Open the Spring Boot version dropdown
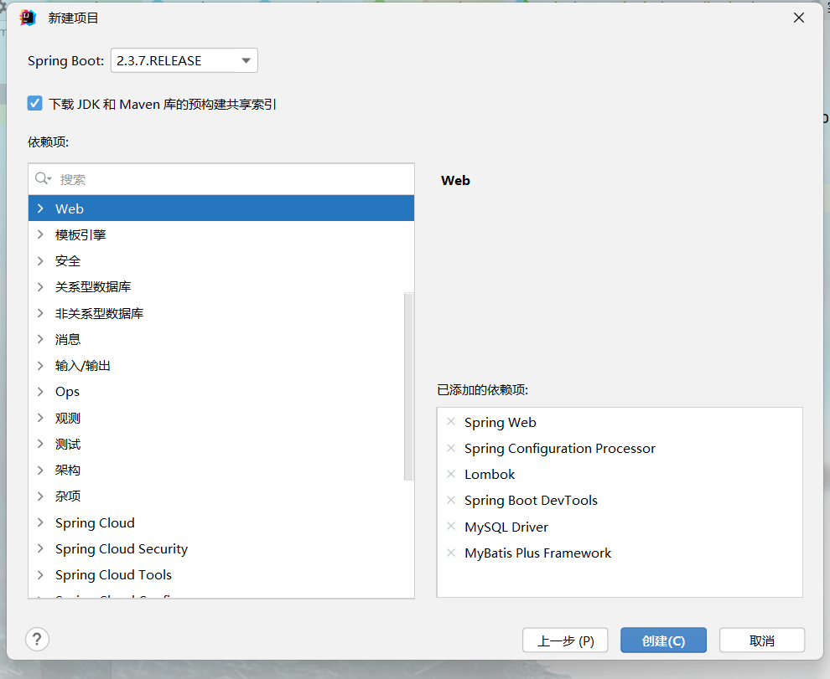This screenshot has width=830, height=679. 245,60
